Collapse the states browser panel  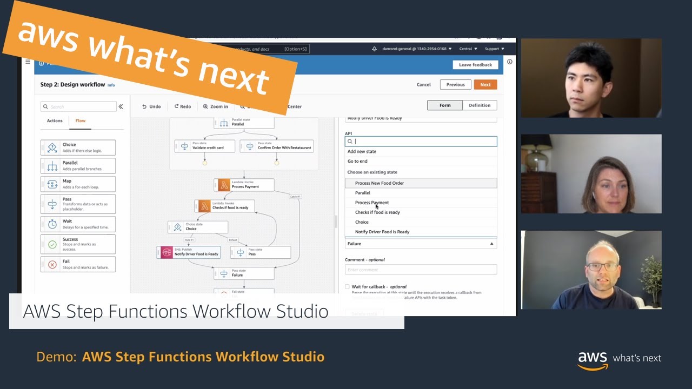(x=121, y=106)
